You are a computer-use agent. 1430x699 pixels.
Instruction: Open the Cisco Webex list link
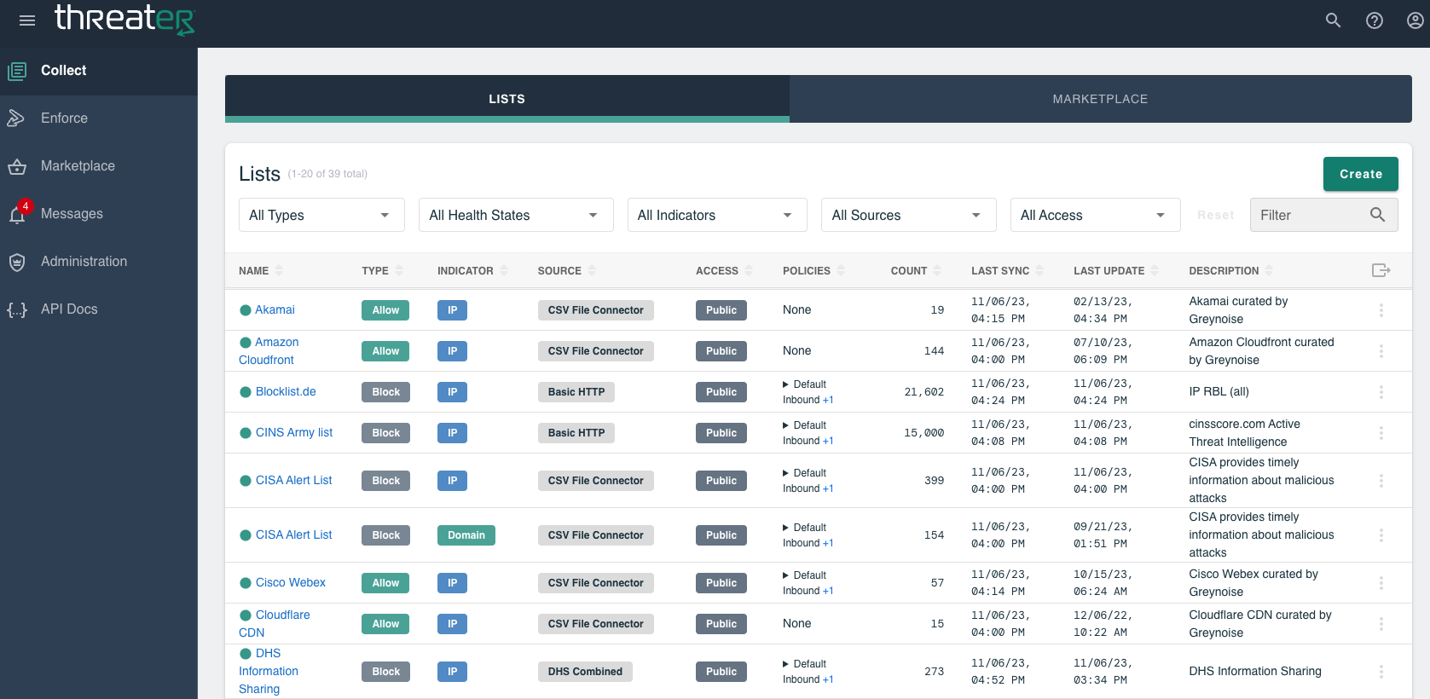pos(291,582)
